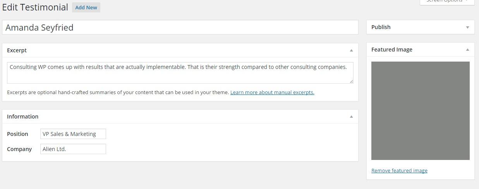Click the Information panel heading
The height and width of the screenshot is (189, 479).
pos(22,117)
